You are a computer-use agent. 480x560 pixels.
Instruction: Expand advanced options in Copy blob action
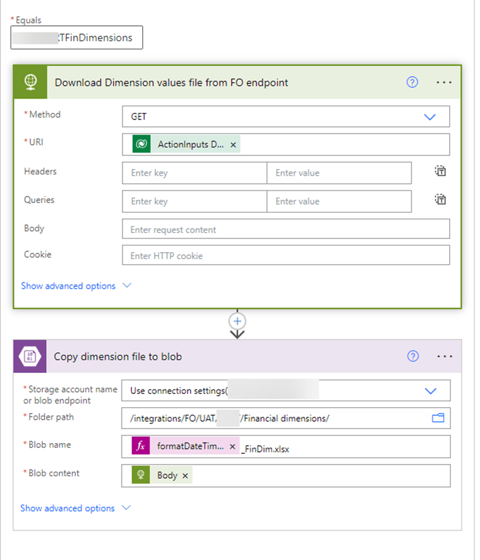tap(76, 508)
